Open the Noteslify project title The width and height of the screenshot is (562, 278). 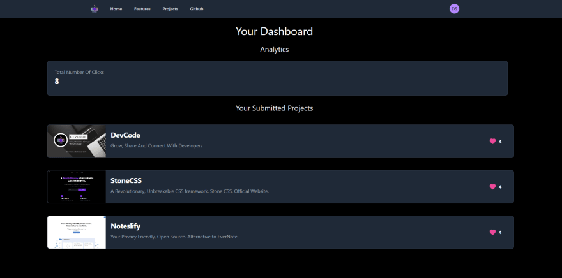(125, 226)
